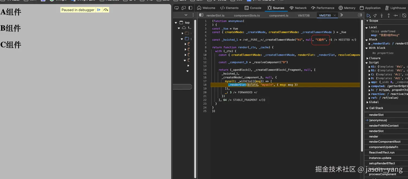
Task: Open the device toolbar emulation icon
Action: coord(184,8)
